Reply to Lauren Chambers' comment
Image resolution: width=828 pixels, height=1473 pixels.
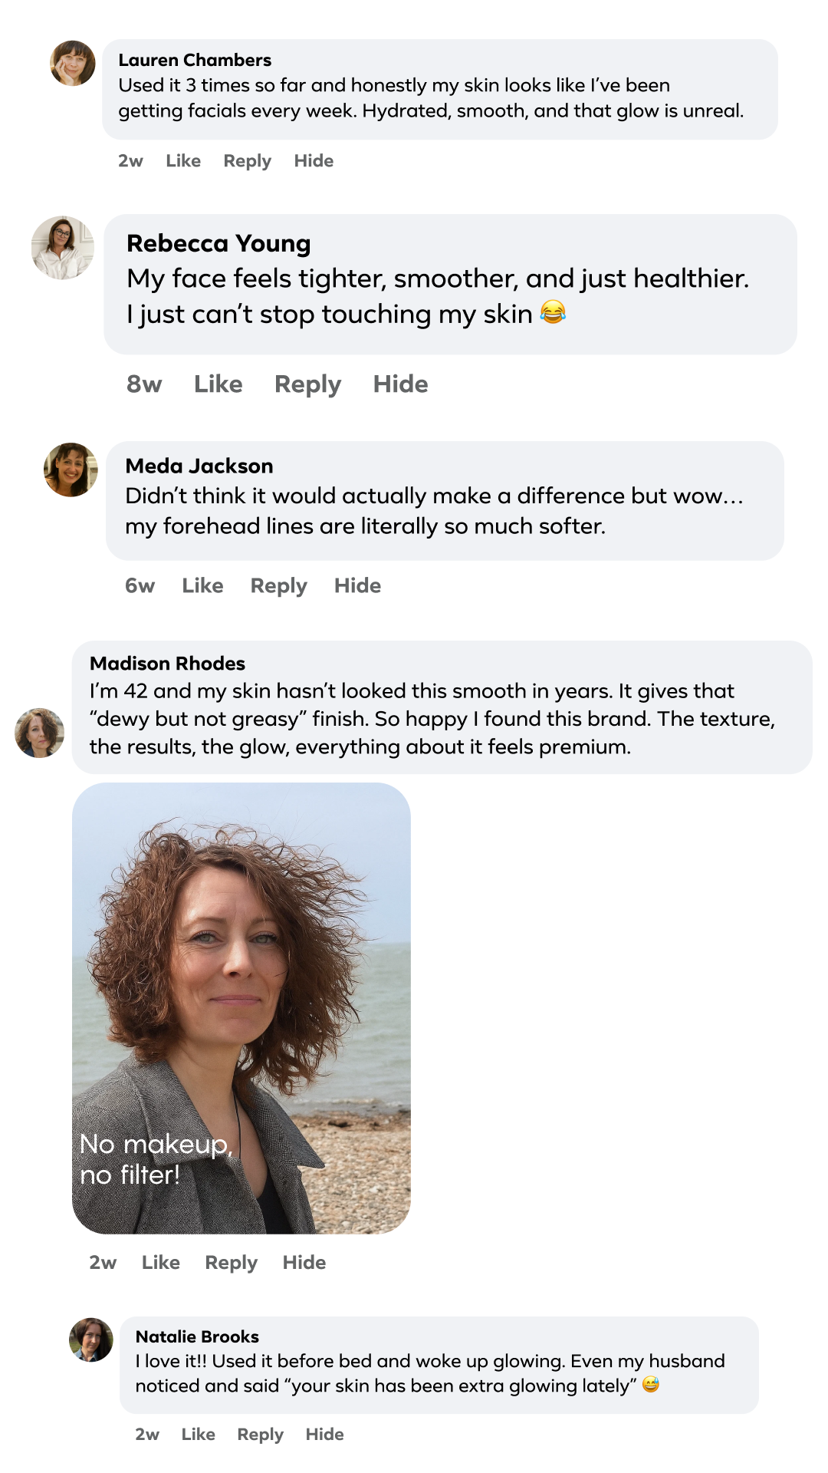(x=247, y=161)
